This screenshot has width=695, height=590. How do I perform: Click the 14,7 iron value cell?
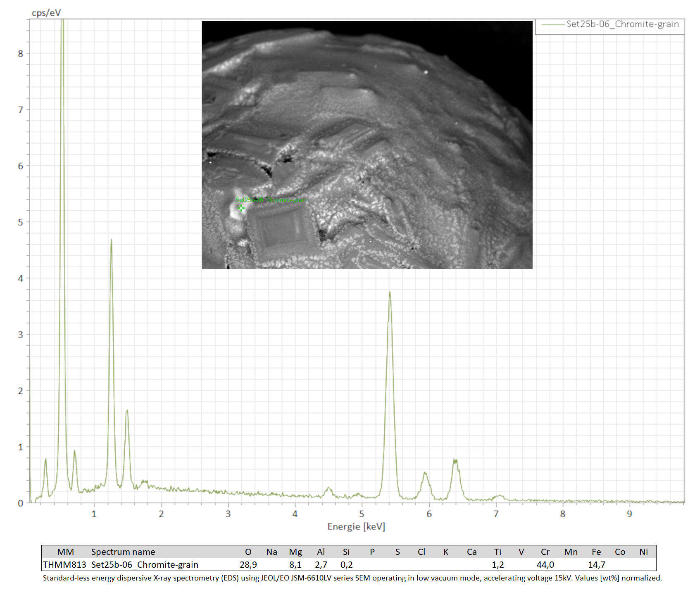596,565
